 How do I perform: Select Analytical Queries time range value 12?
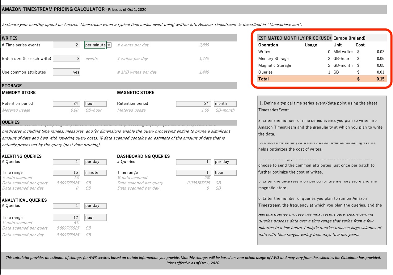point(66,217)
